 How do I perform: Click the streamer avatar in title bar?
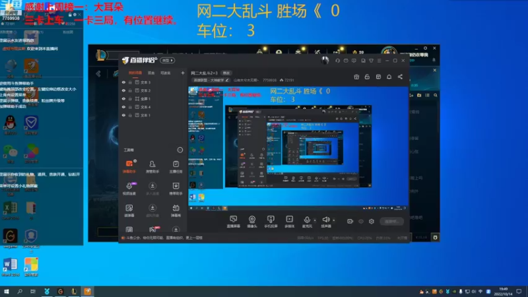coord(325,60)
